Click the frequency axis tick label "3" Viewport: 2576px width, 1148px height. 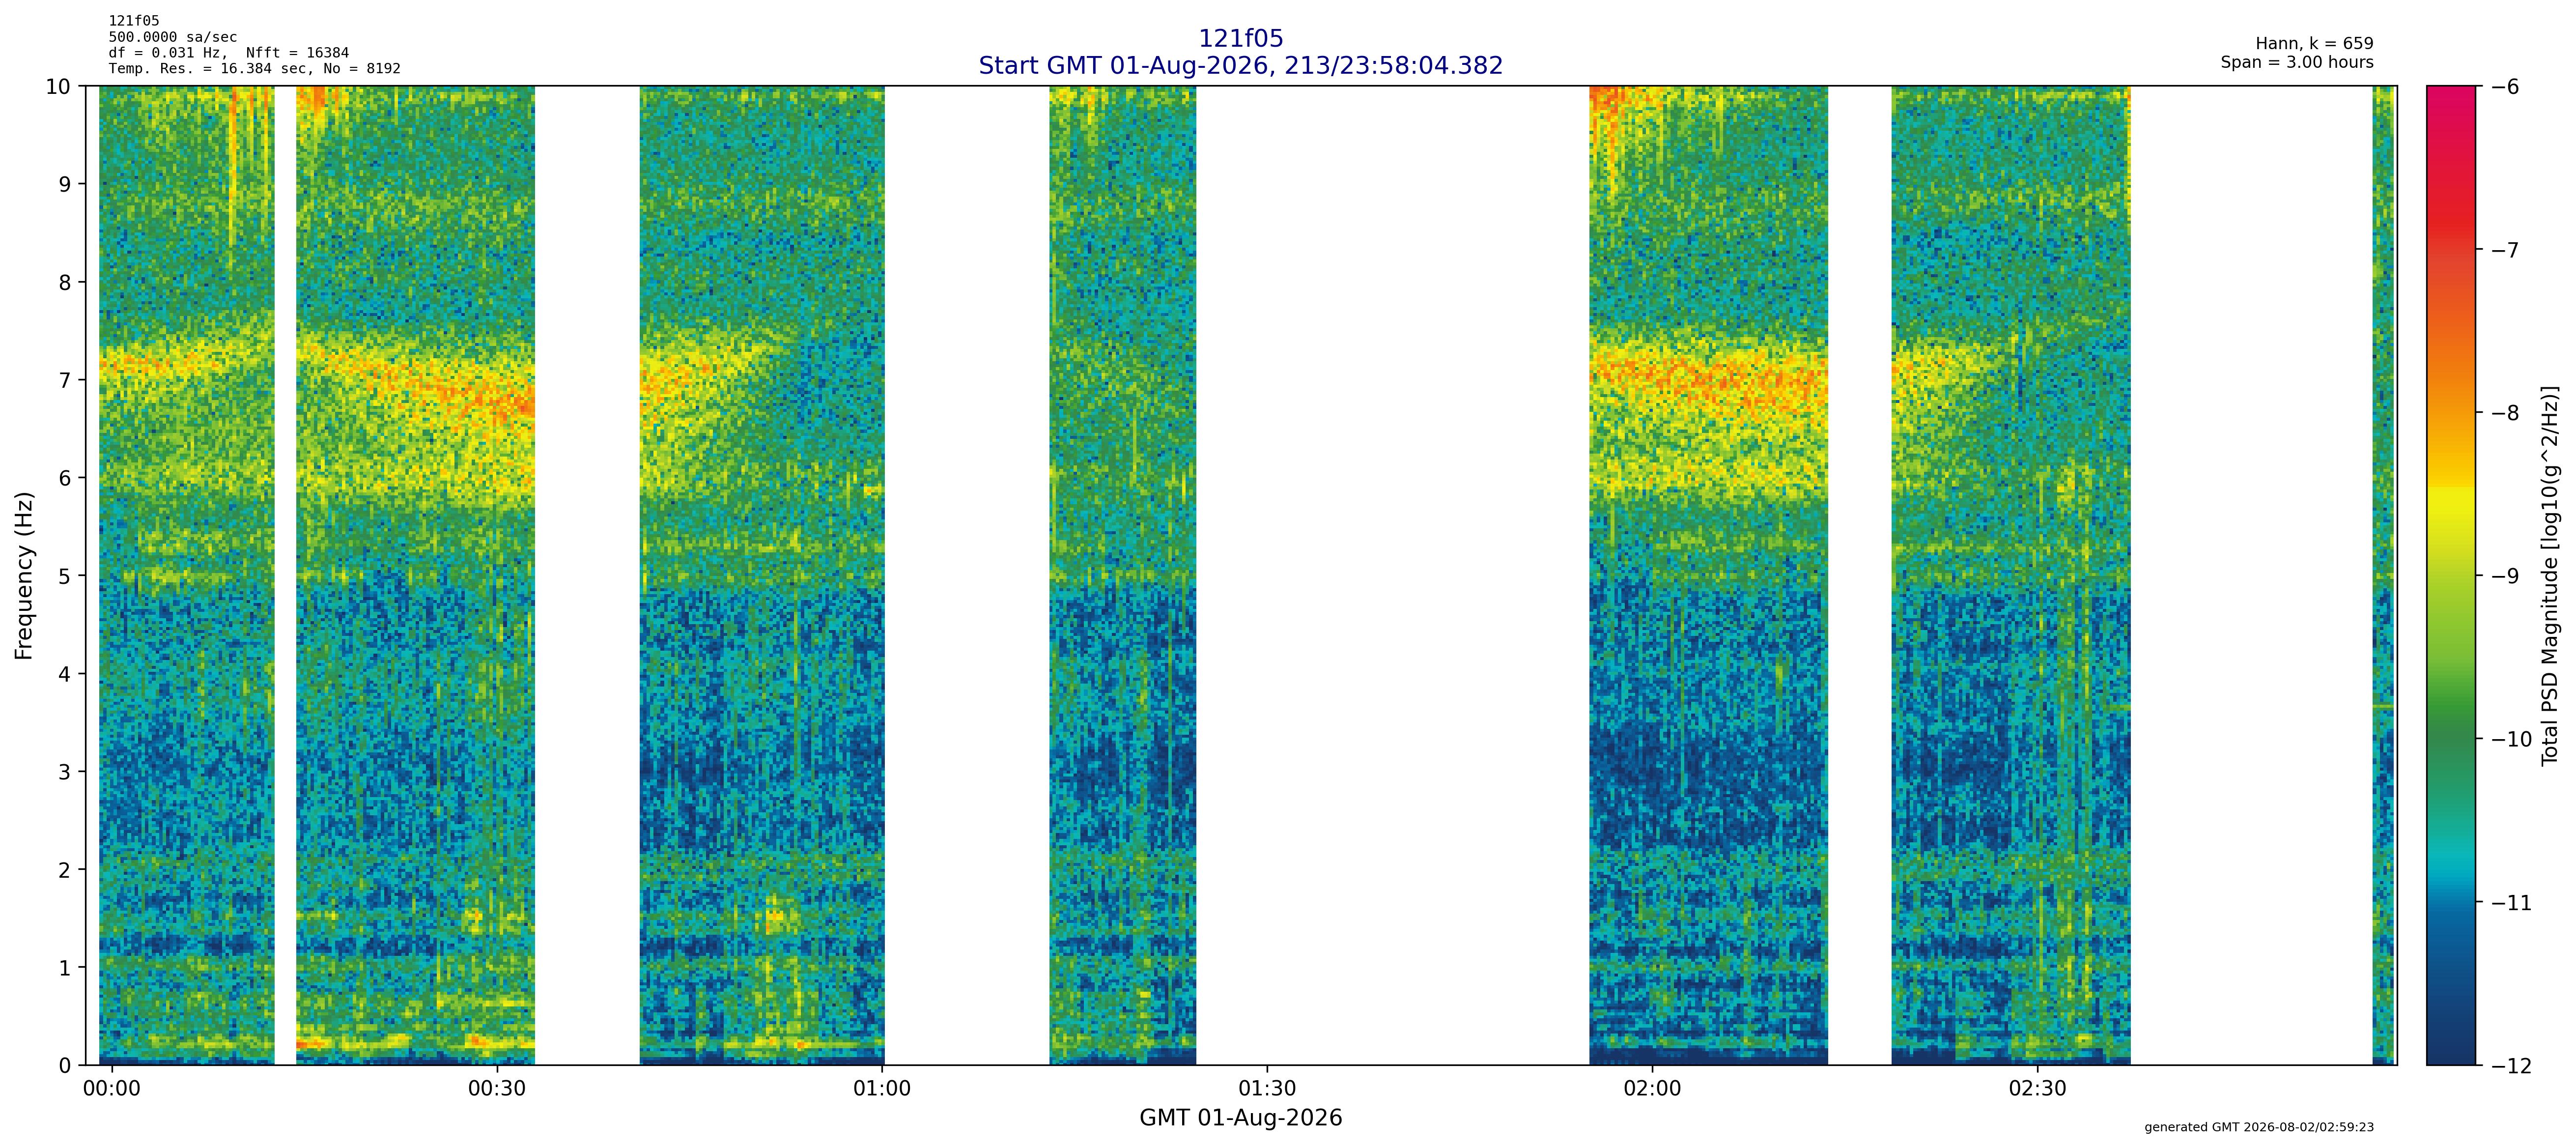tap(65, 772)
